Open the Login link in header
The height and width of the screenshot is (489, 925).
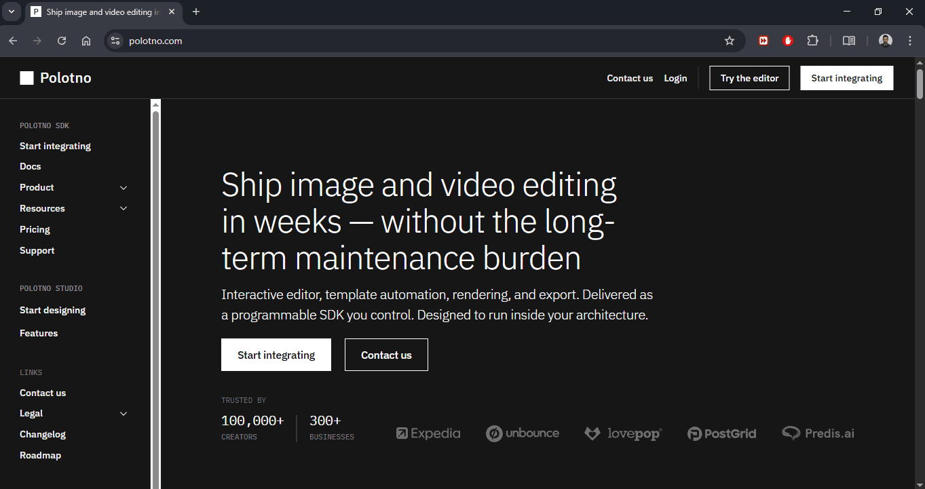[x=675, y=78]
